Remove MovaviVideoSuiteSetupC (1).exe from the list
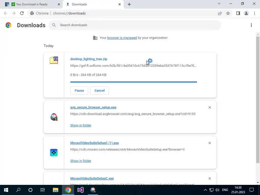This screenshot has width=260, height=195. (x=209, y=143)
